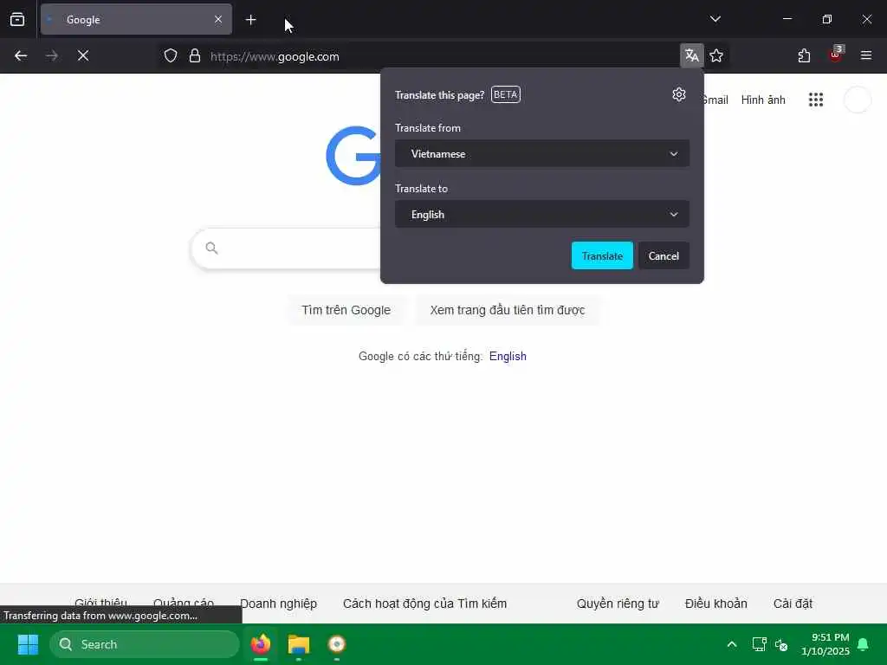Open the Gmail link
The width and height of the screenshot is (887, 665).
pos(716,100)
